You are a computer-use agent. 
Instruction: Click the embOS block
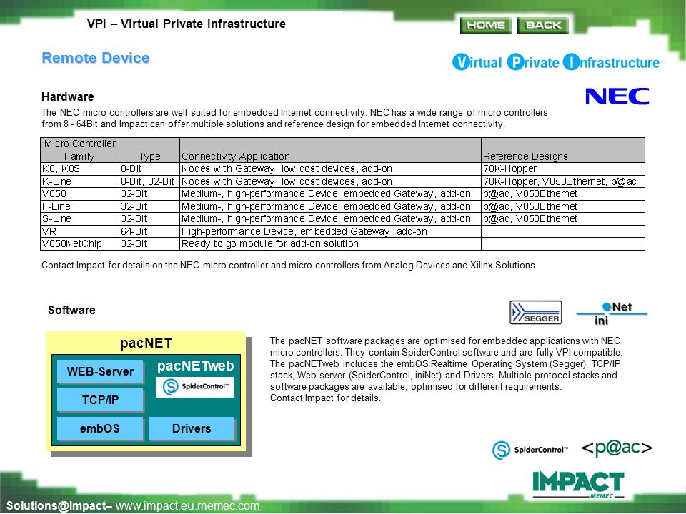point(100,428)
